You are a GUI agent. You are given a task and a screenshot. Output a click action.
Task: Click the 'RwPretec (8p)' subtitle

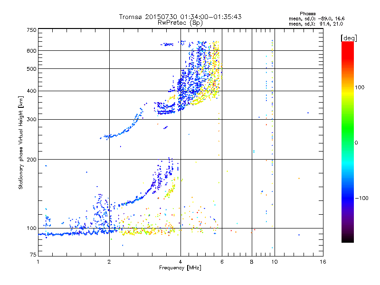[180, 23]
